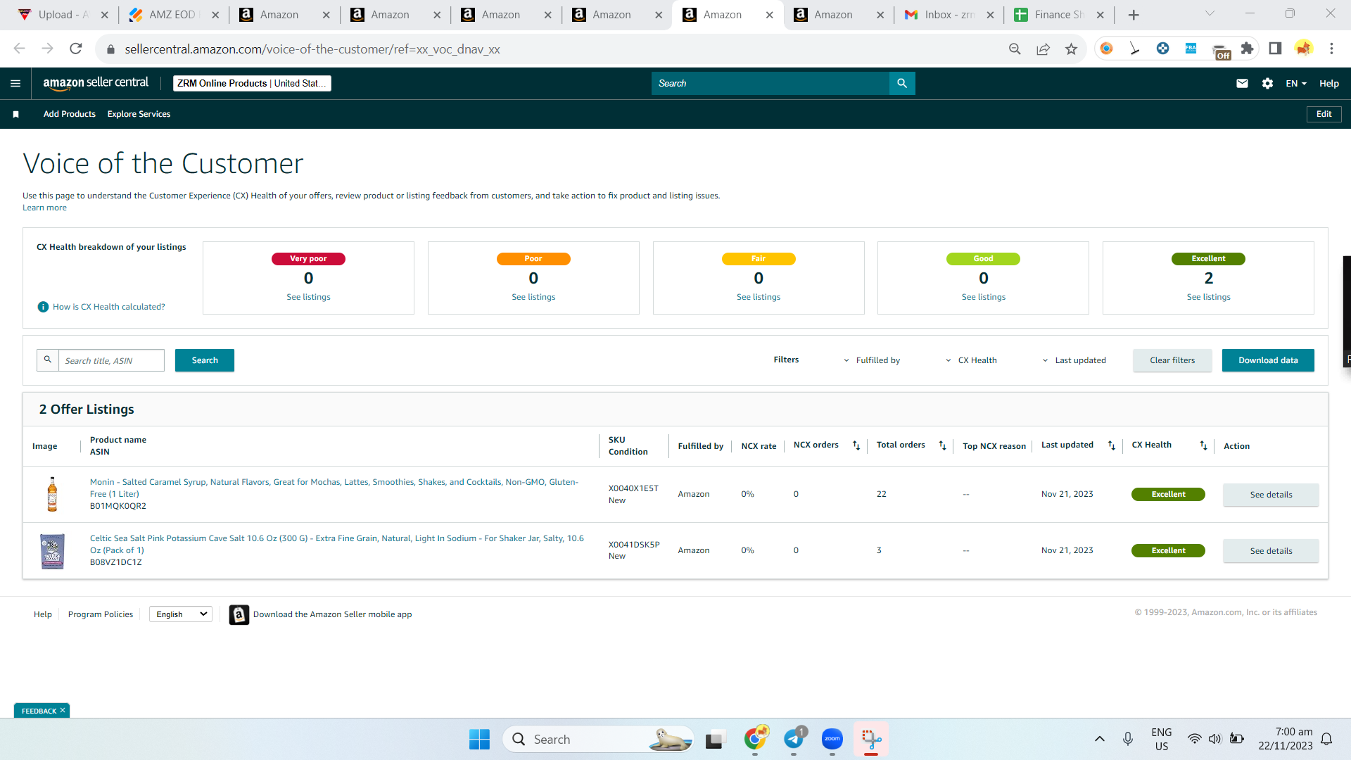The width and height of the screenshot is (1351, 760).
Task: Sort listings by Total orders
Action: [942, 445]
